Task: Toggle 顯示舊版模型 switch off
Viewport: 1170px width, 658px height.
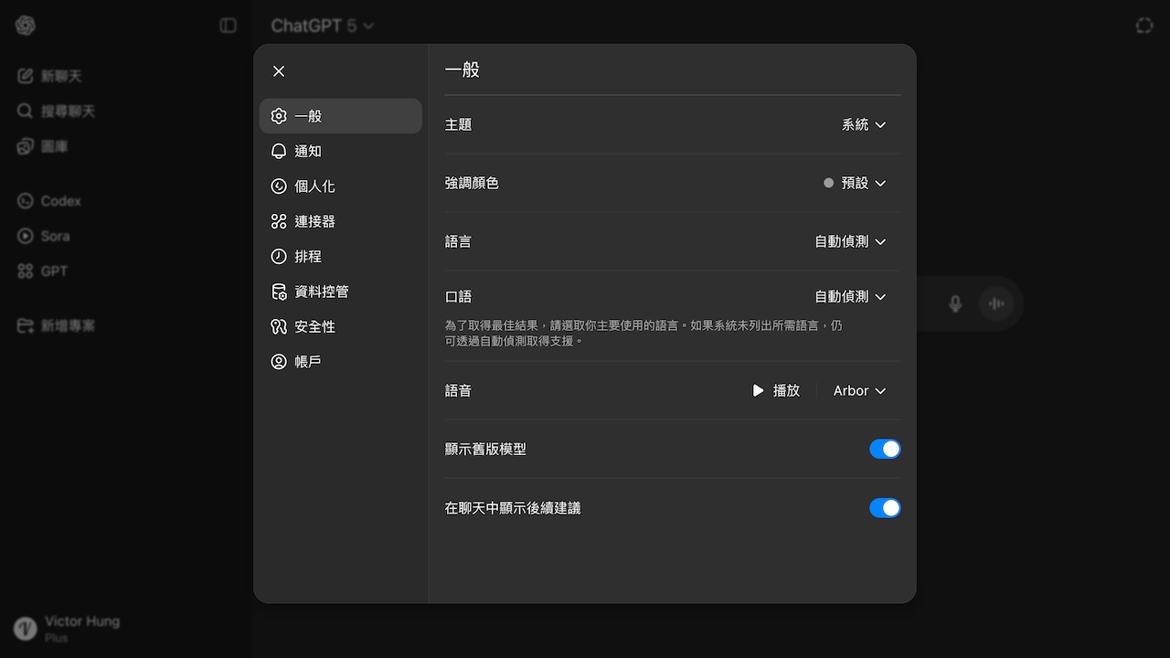Action: [x=885, y=449]
